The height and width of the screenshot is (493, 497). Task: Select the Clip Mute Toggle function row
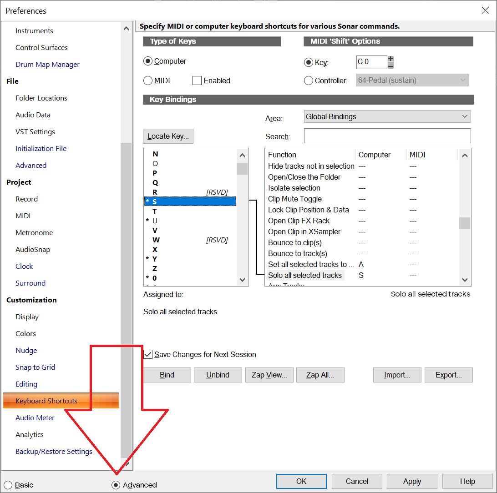[x=295, y=199]
